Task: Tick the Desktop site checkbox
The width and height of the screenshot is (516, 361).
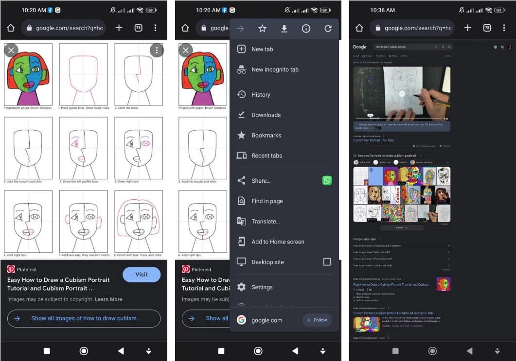Action: coord(327,262)
